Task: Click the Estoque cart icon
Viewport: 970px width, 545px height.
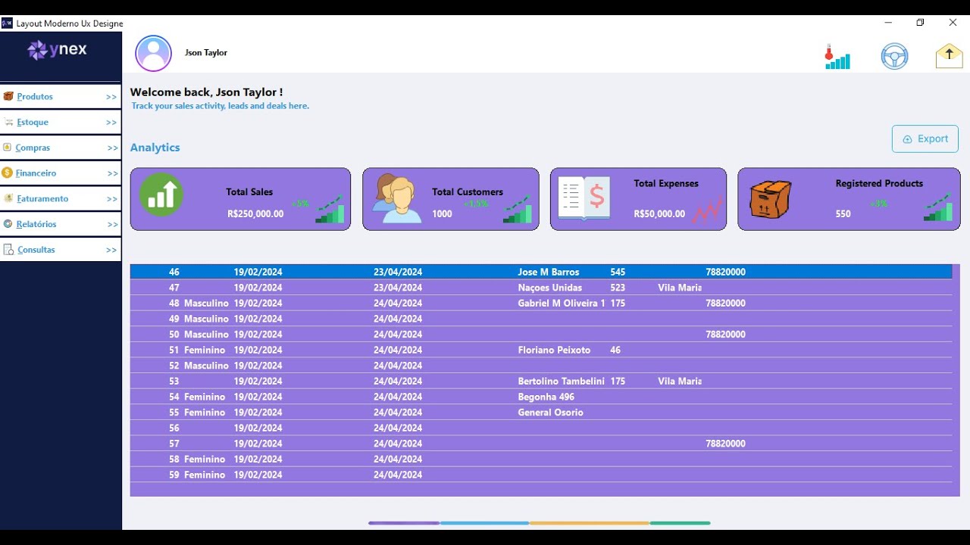Action: pos(8,122)
